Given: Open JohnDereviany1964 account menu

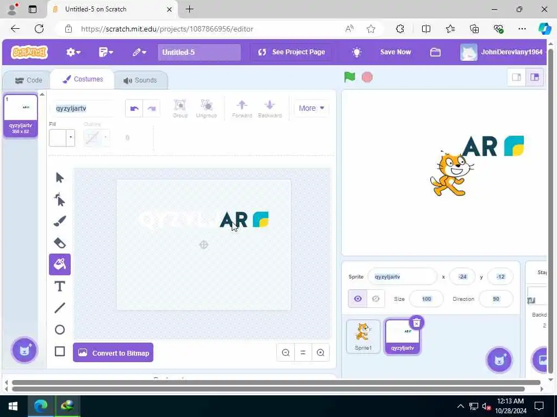Looking at the screenshot, I should (502, 52).
